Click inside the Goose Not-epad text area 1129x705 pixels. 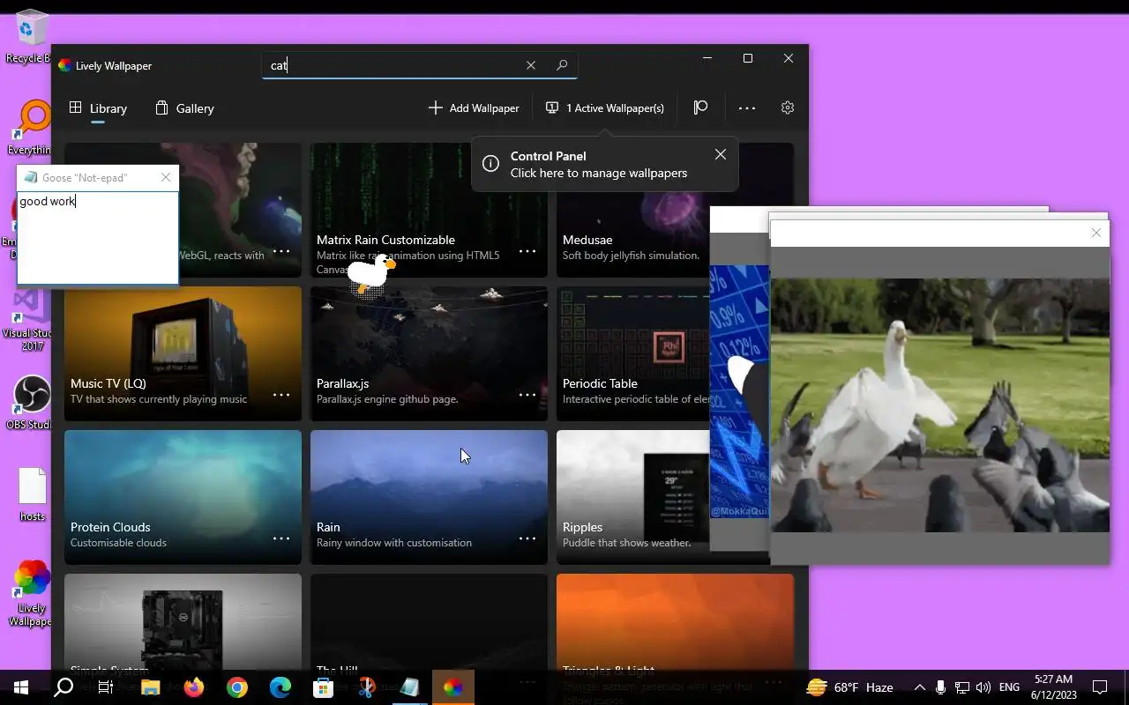click(97, 238)
